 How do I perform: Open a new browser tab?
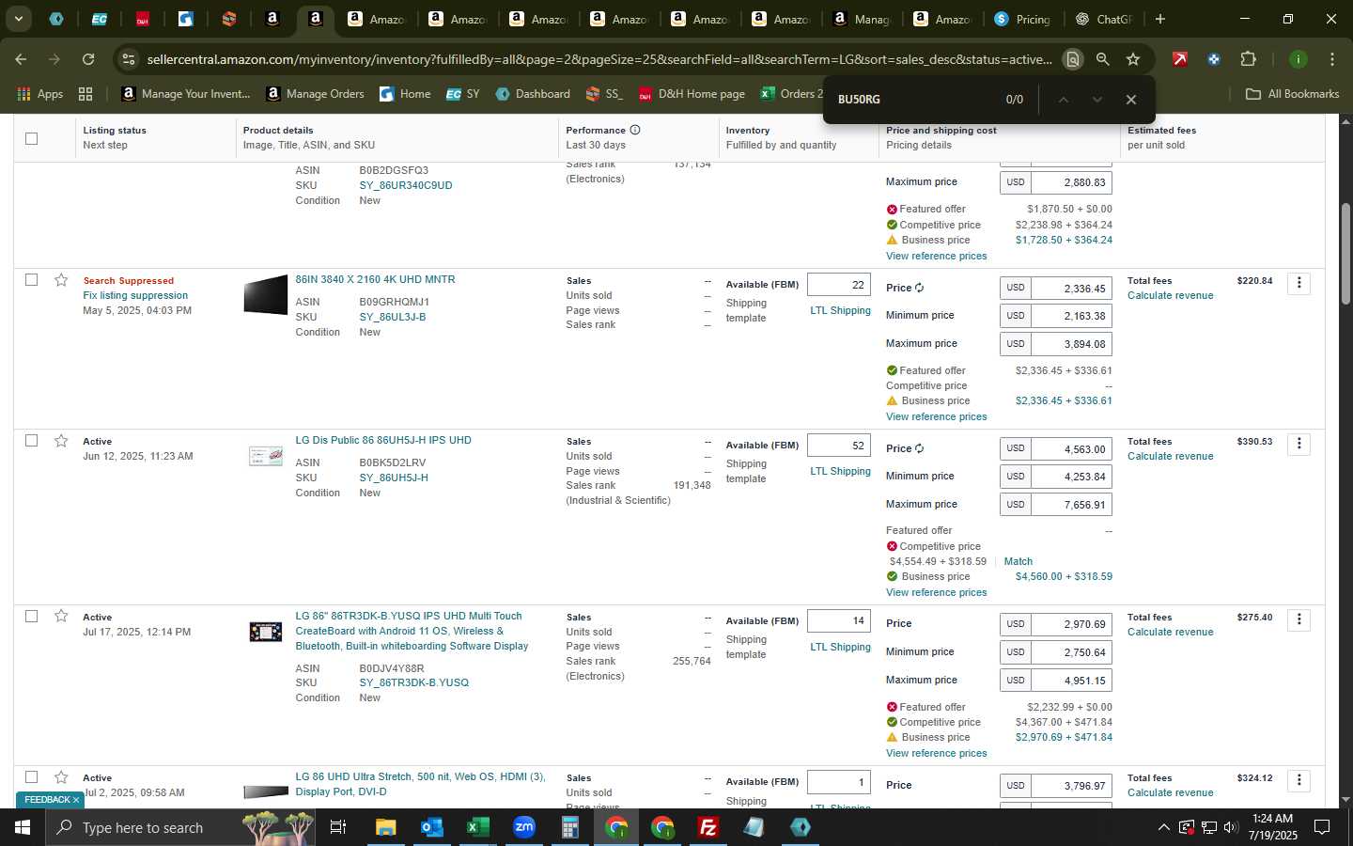coord(1160,19)
